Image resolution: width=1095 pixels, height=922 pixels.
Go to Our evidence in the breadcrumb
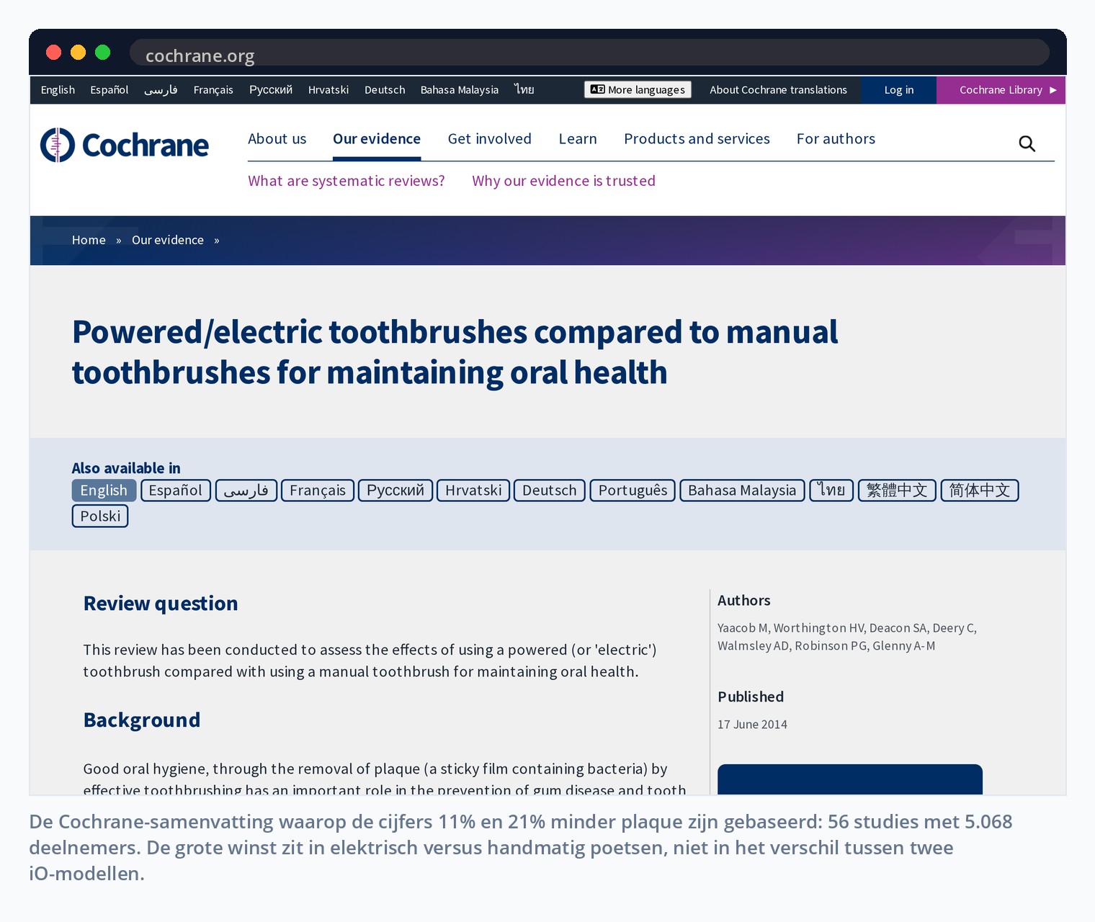coord(168,240)
